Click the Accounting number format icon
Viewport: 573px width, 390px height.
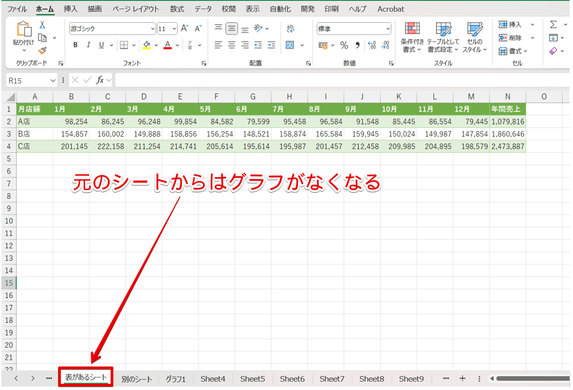point(323,46)
